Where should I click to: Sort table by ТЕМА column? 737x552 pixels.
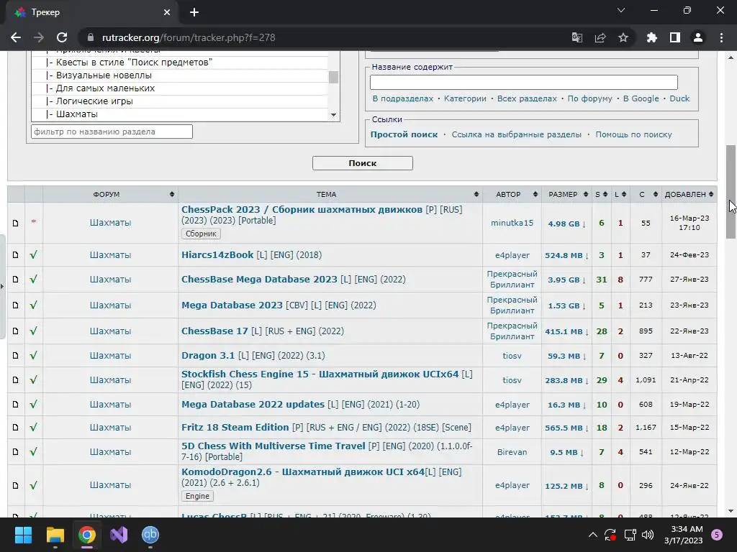point(330,194)
